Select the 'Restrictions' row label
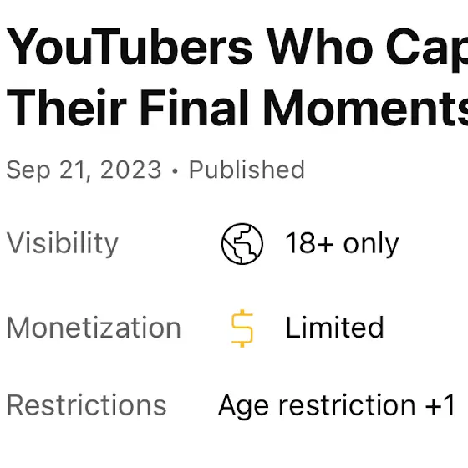 pyautogui.click(x=87, y=405)
